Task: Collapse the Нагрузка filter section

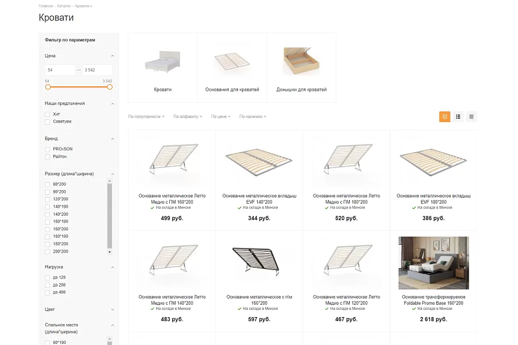Action: [x=112, y=267]
